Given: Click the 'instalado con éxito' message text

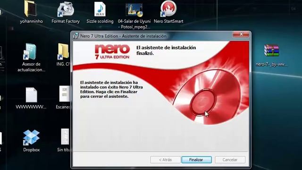Looking at the screenshot, I should pyautogui.click(x=111, y=89).
